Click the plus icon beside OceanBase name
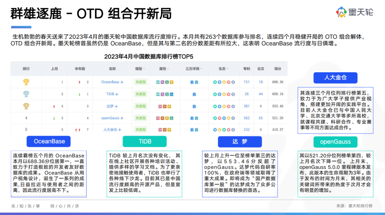 point(122,82)
